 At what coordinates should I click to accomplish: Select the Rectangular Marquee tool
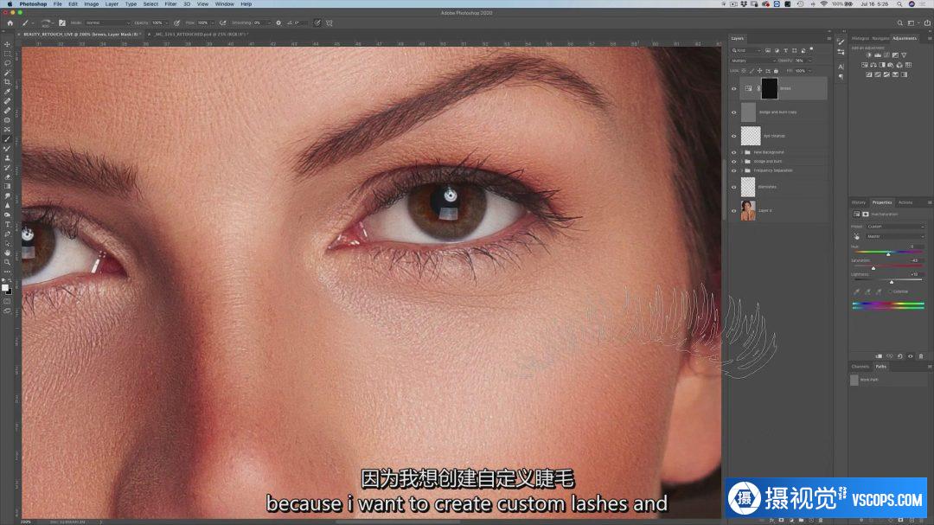[x=7, y=54]
